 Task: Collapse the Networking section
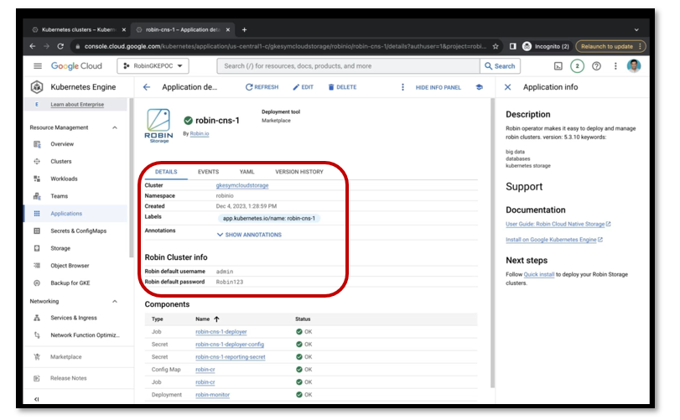tap(115, 301)
